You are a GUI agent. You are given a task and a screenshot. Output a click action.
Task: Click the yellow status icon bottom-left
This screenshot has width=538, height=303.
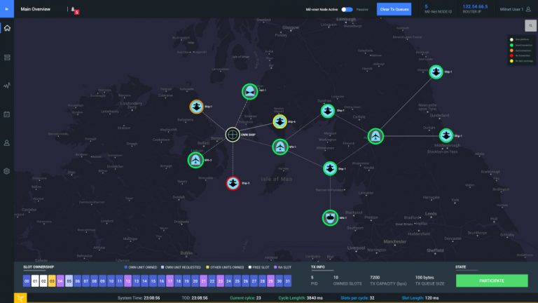pos(20,298)
